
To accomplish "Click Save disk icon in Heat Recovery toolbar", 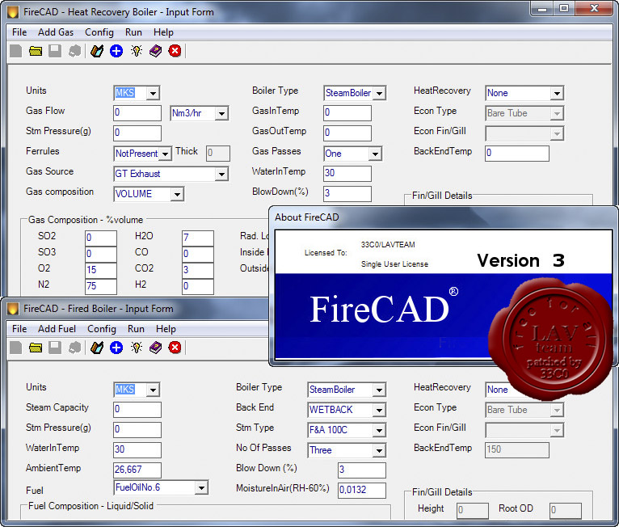I will point(55,51).
